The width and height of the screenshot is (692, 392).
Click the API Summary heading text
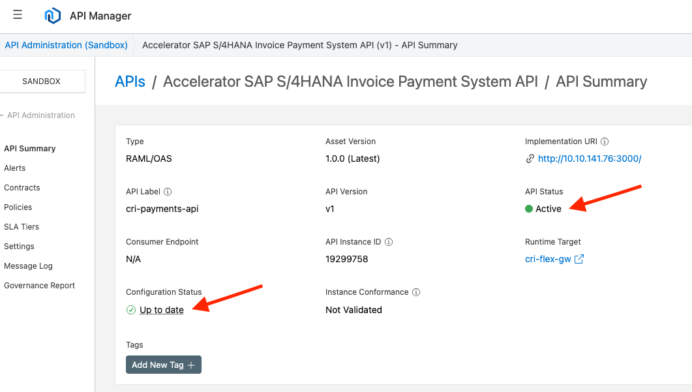click(x=601, y=82)
